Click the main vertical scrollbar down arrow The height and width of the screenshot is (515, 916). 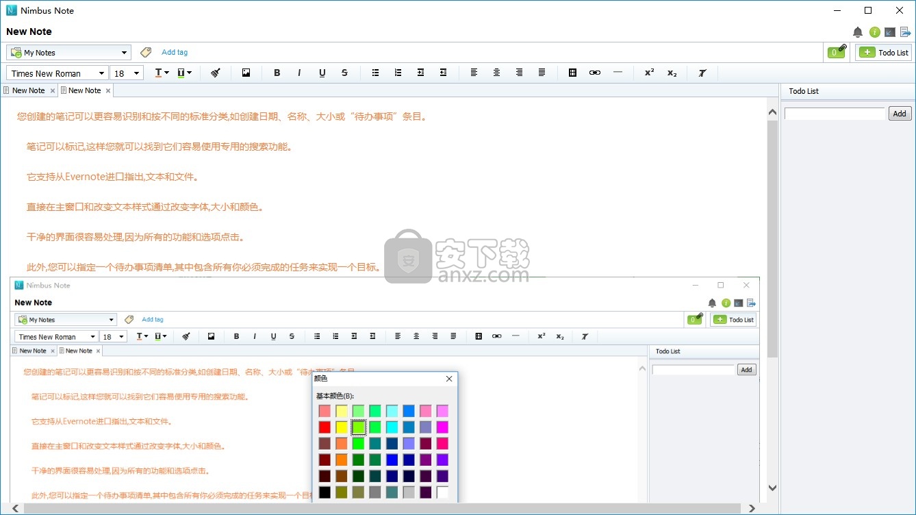coord(772,488)
